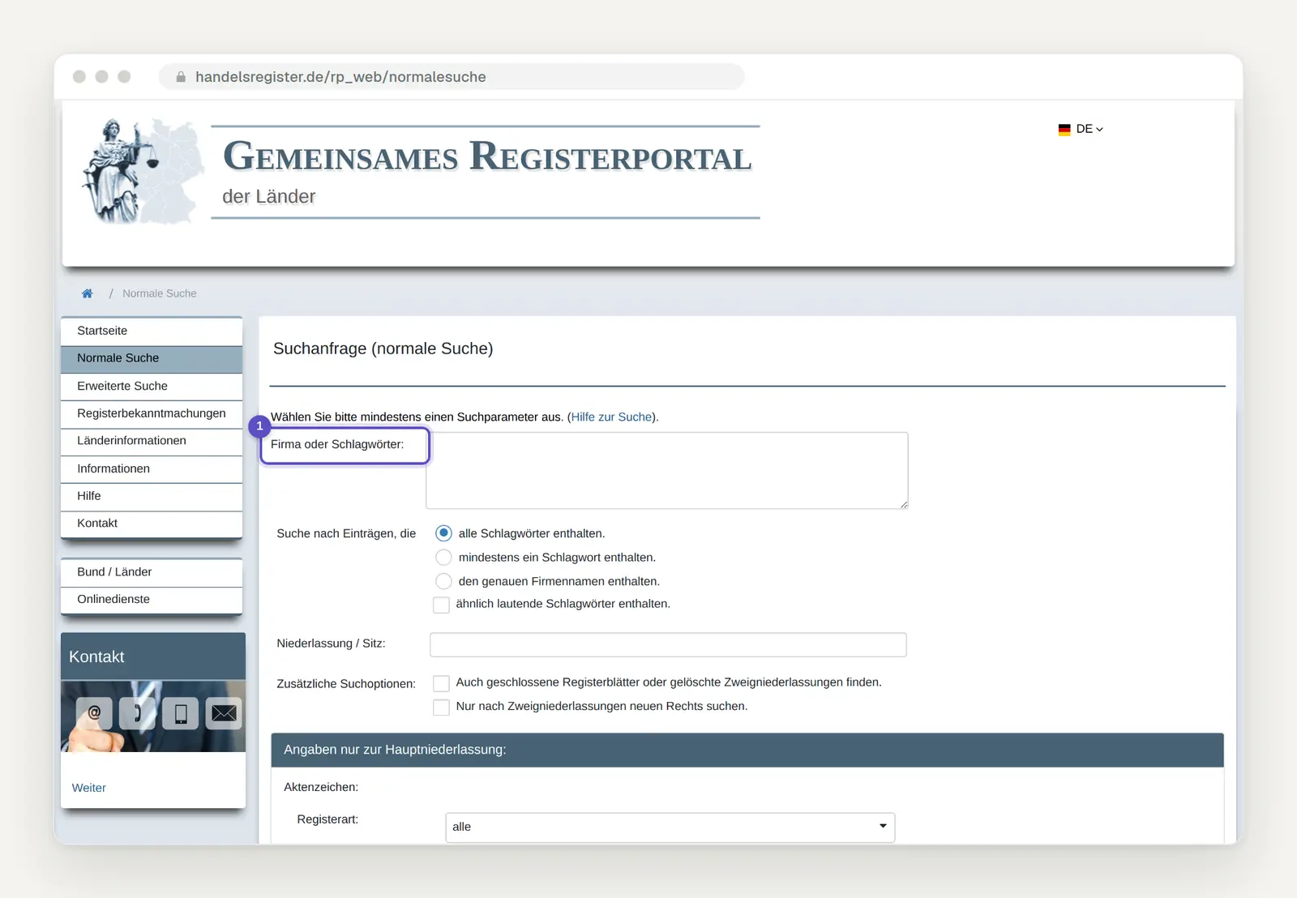Open Onlinedienste menu entry
Screen dimensions: 1297x898
pyautogui.click(x=152, y=600)
